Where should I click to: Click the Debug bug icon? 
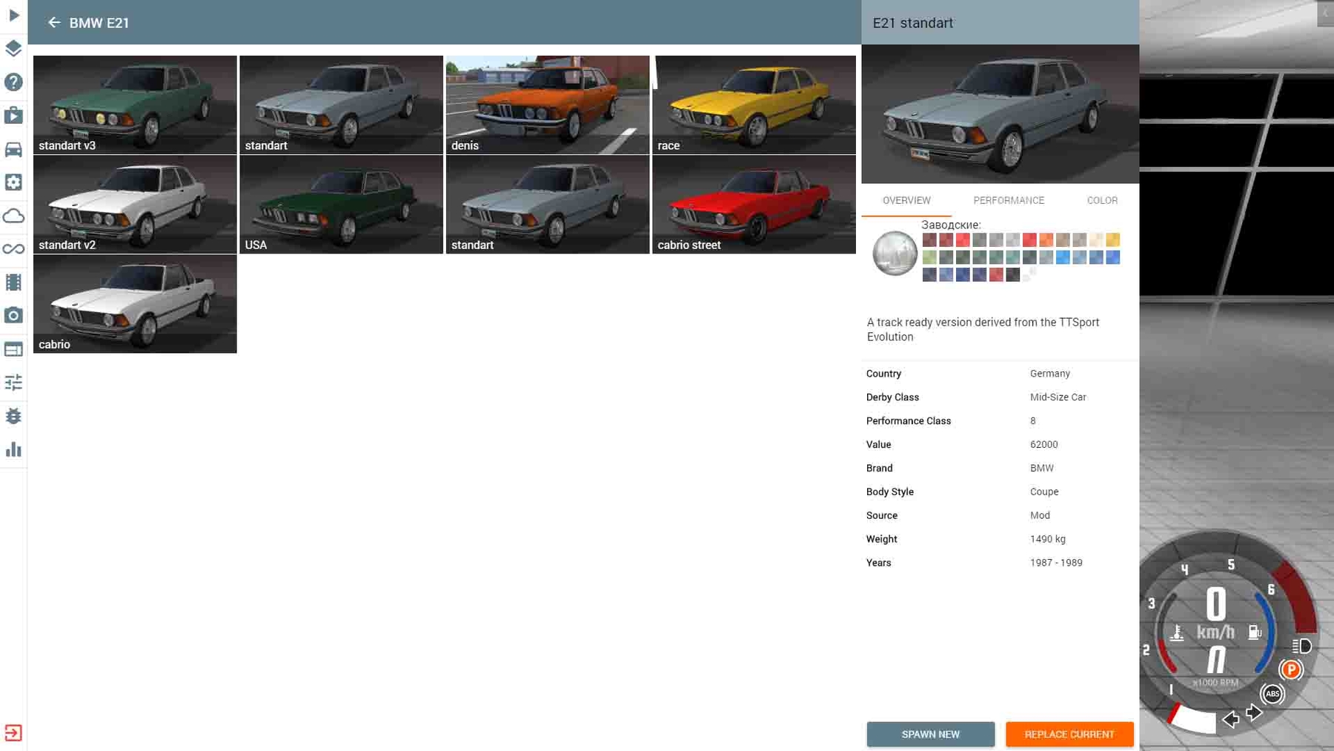[13, 416]
